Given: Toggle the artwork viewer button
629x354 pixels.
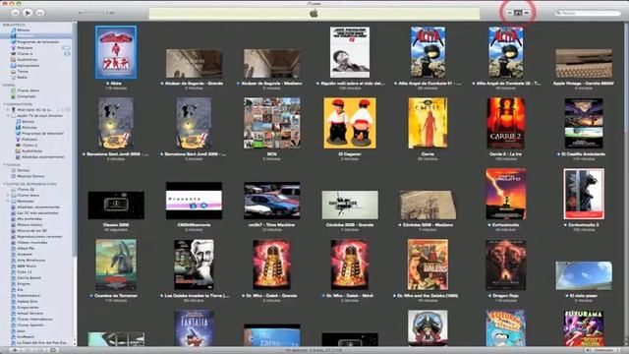Looking at the screenshot, I should click(52, 350).
